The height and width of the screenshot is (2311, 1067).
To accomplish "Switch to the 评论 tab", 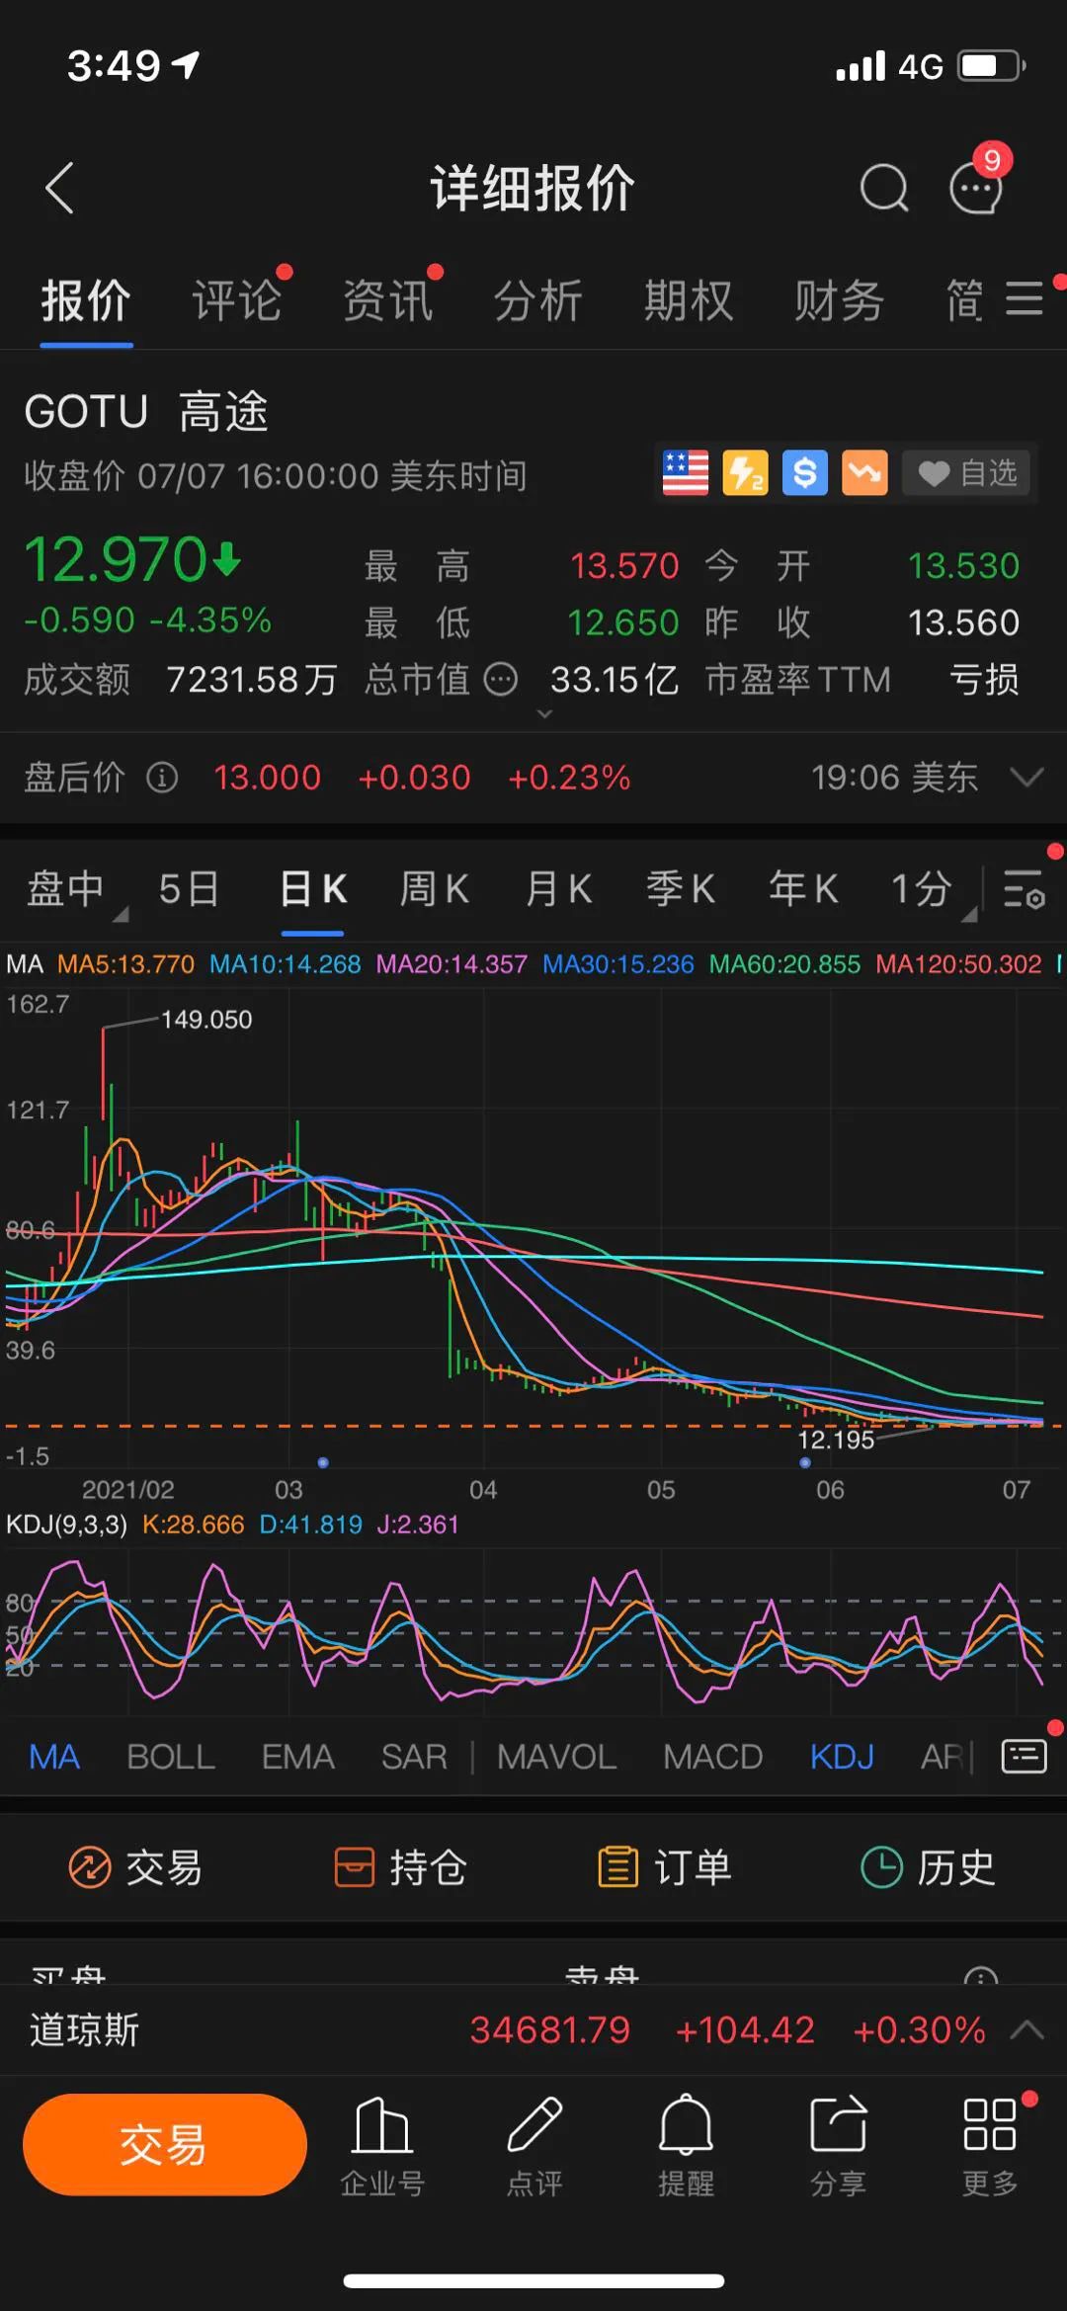I will coord(237,300).
